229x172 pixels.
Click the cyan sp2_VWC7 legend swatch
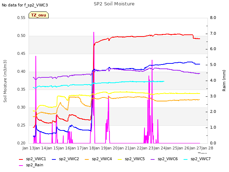(186, 159)
